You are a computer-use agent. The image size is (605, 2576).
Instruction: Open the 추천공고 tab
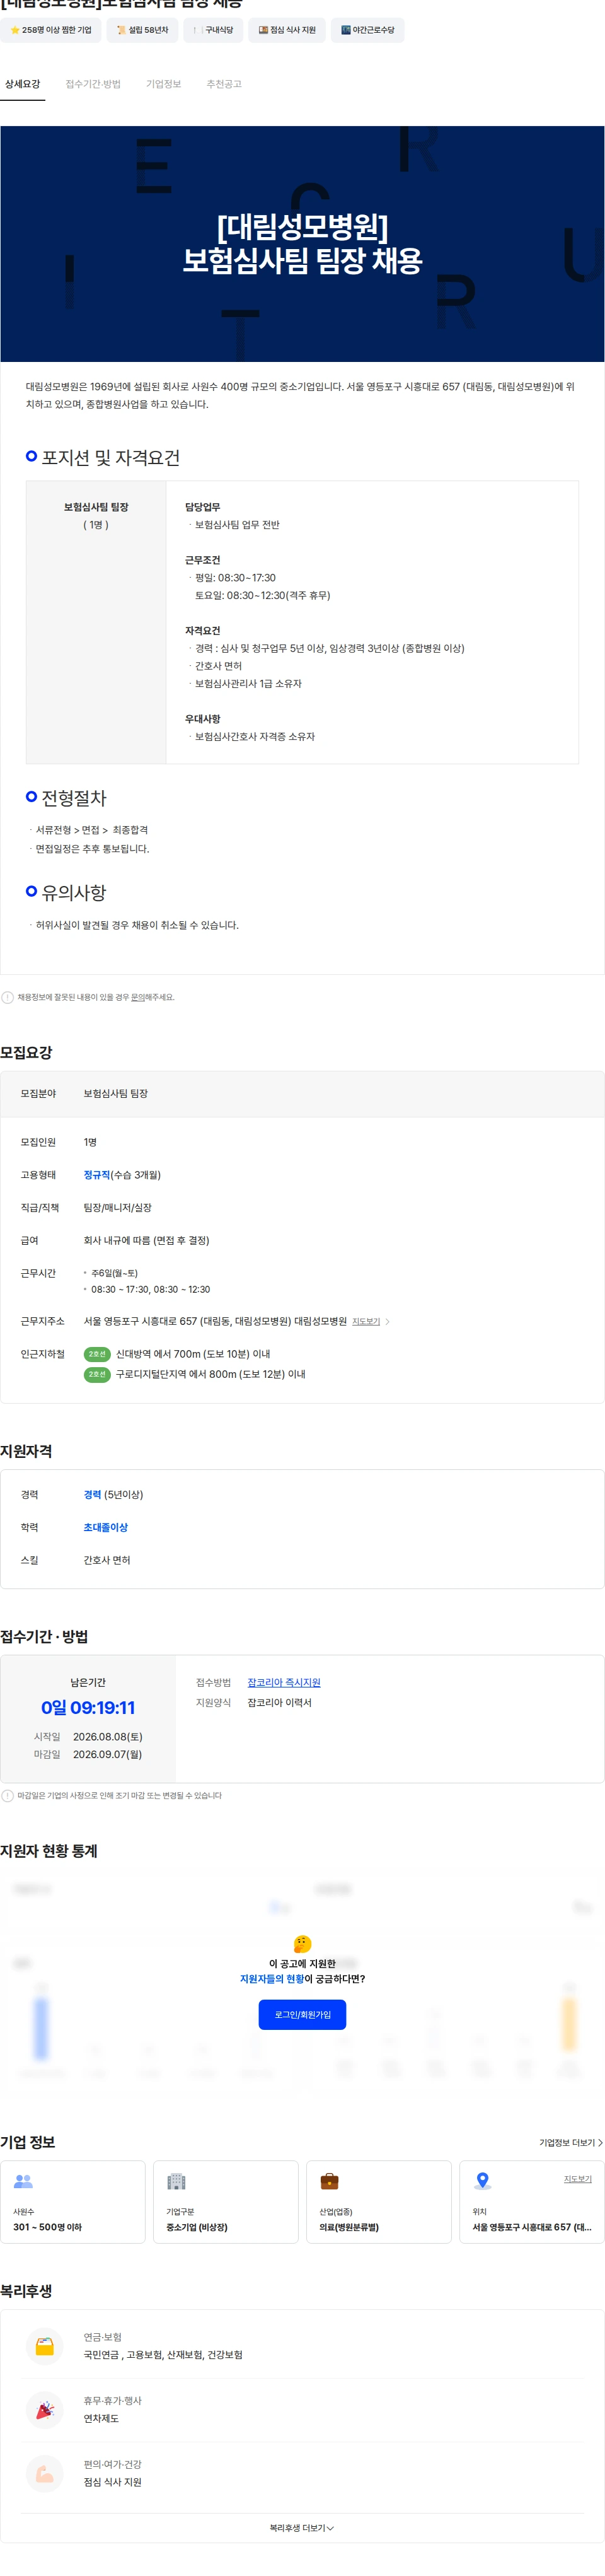point(224,84)
